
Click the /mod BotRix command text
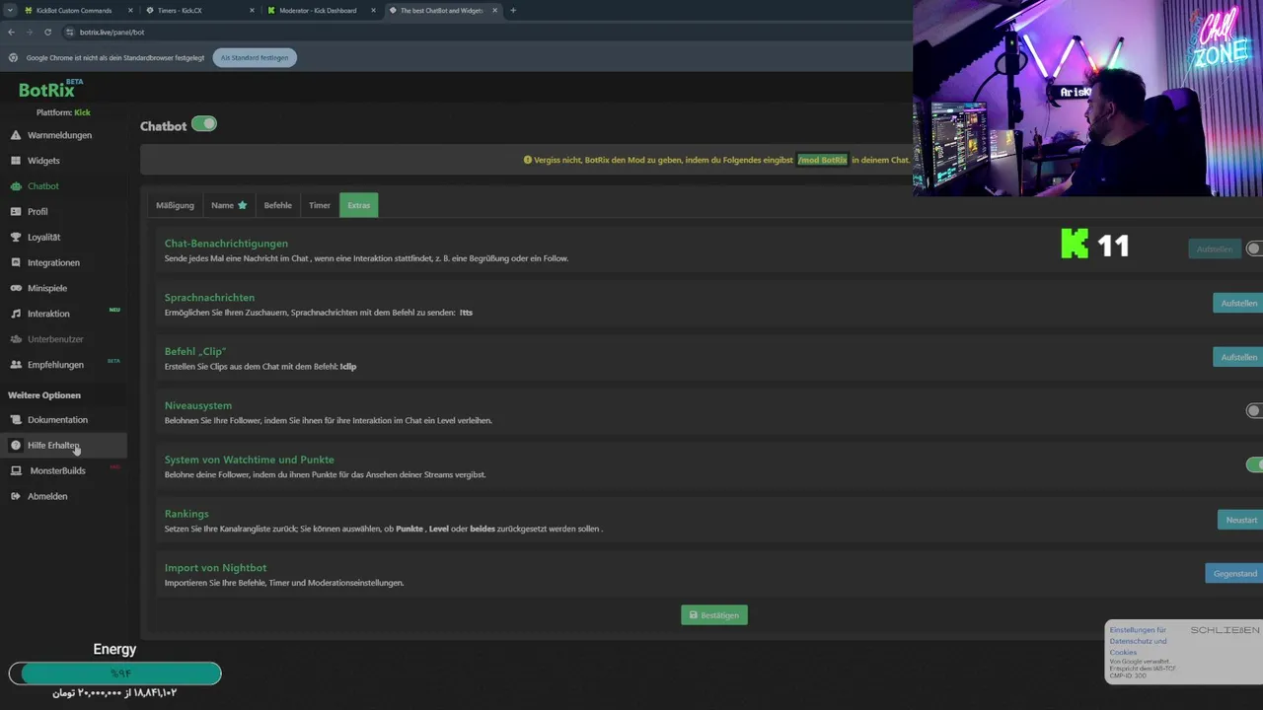coord(822,160)
